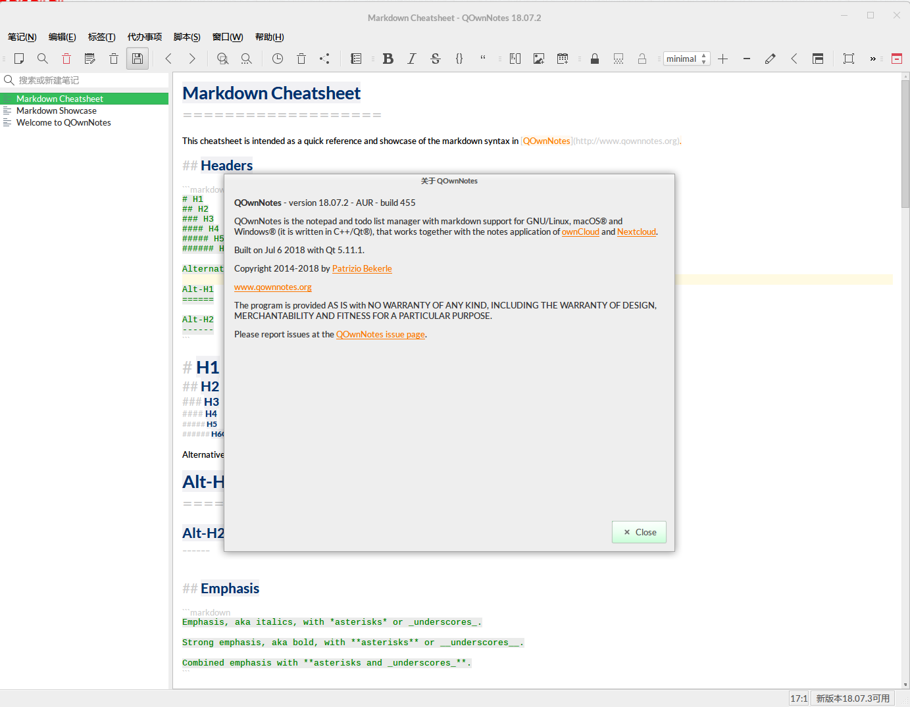910x707 pixels.
Task: Click the scrollbar down arrow
Action: (905, 685)
